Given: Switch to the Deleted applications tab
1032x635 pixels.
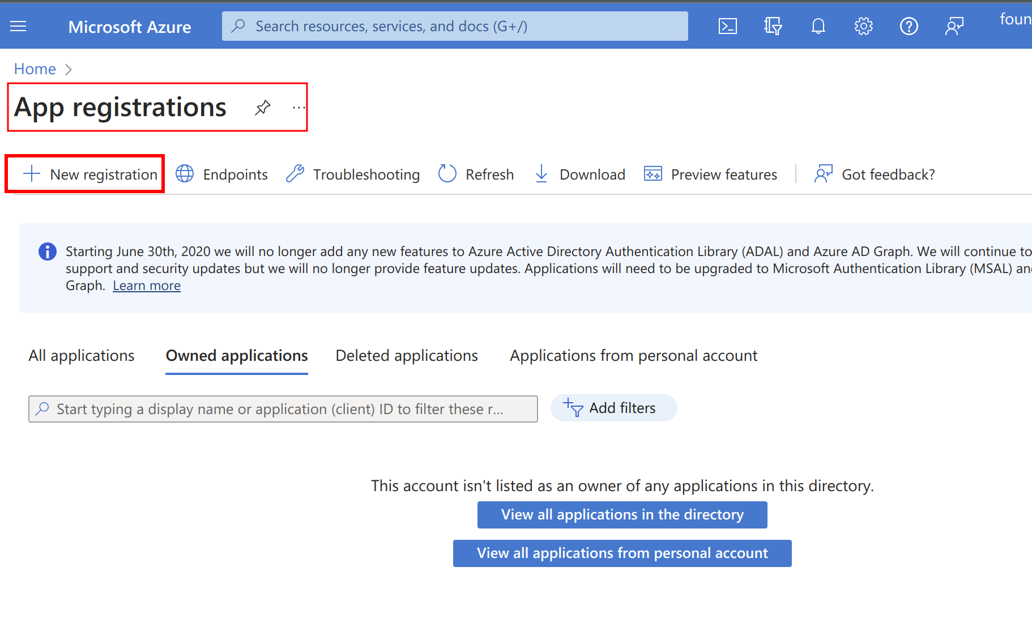Looking at the screenshot, I should click(406, 355).
